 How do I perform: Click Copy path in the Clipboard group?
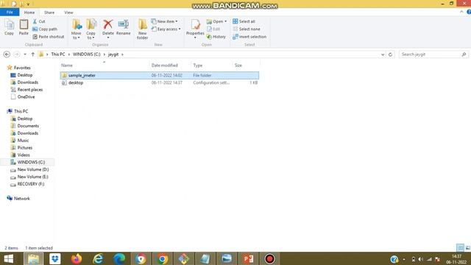coord(45,29)
